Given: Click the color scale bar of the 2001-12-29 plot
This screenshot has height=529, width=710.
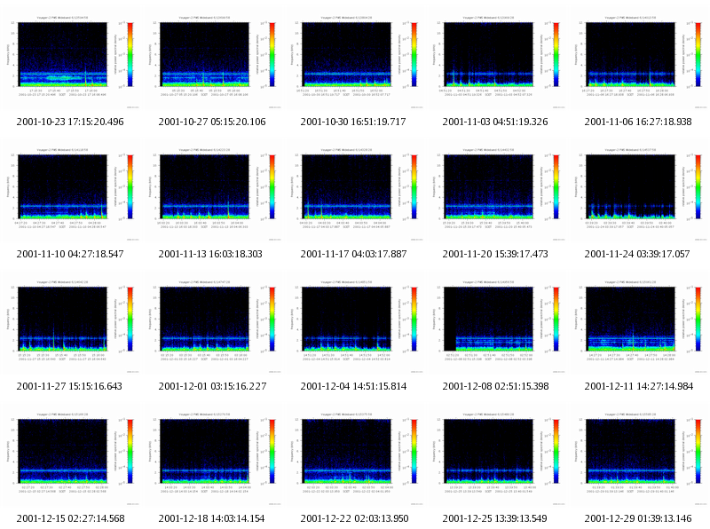Looking at the screenshot, I should (x=698, y=451).
